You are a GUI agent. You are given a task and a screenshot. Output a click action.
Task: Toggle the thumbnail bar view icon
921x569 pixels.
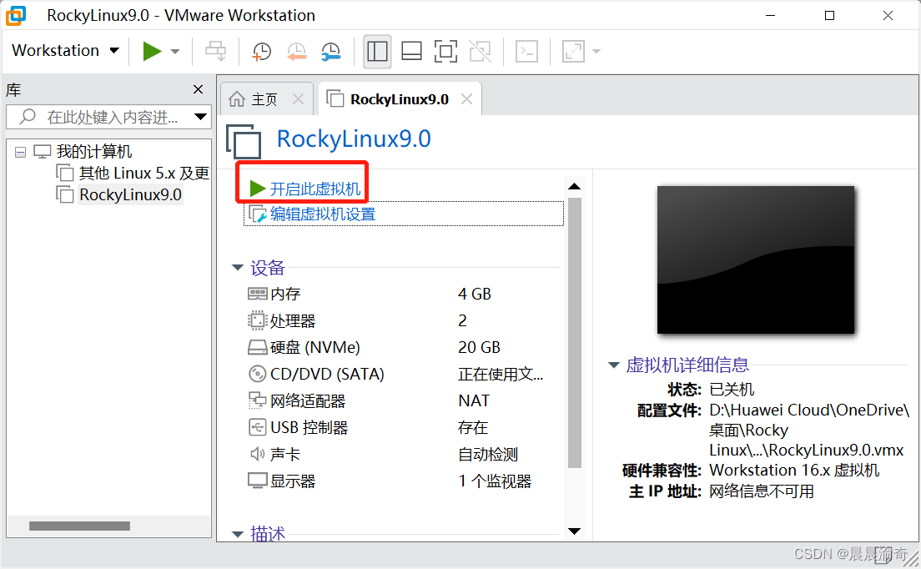411,51
